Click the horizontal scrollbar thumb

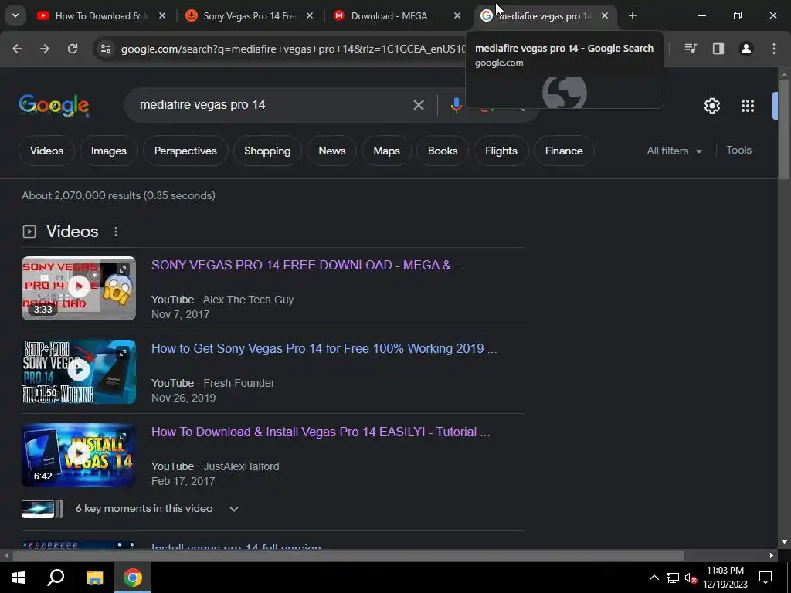point(348,556)
